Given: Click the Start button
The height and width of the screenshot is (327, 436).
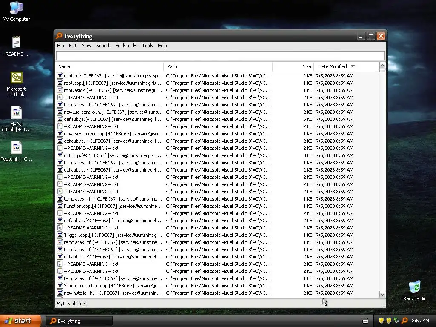Looking at the screenshot, I should [20, 321].
